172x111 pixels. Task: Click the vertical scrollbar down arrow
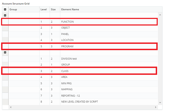(x=160, y=103)
